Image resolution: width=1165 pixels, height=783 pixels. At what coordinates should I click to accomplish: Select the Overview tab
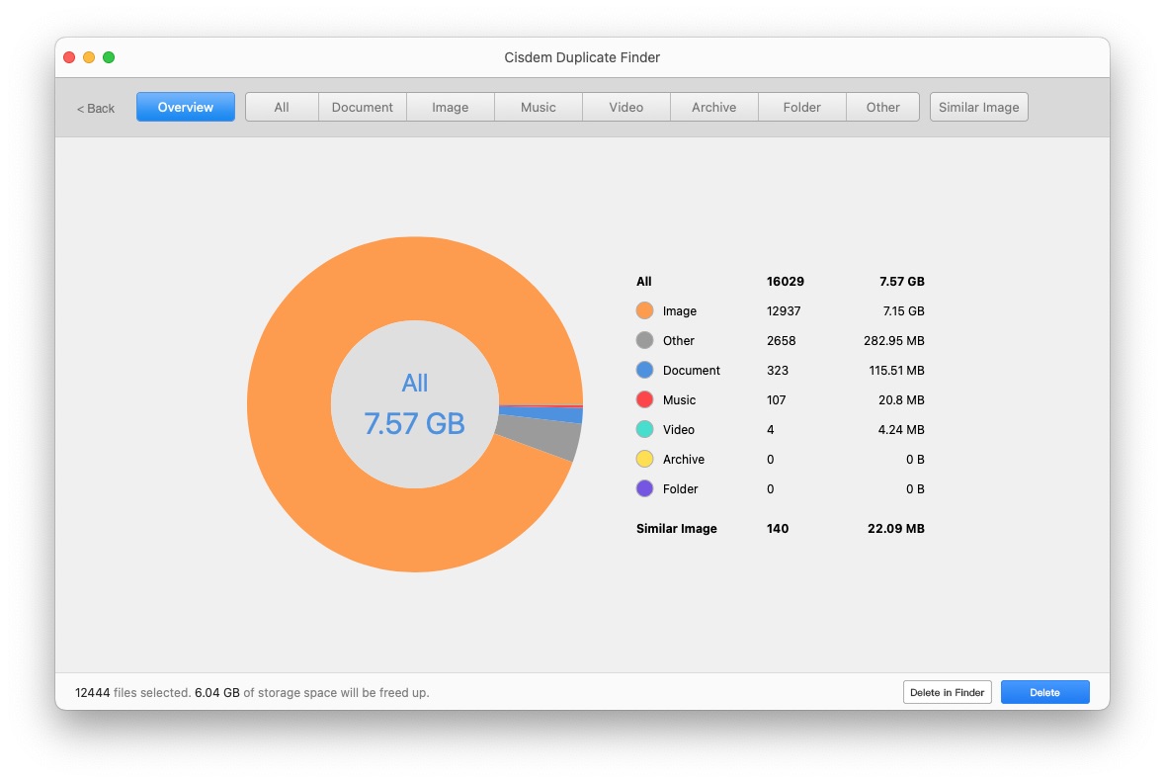[x=186, y=107]
